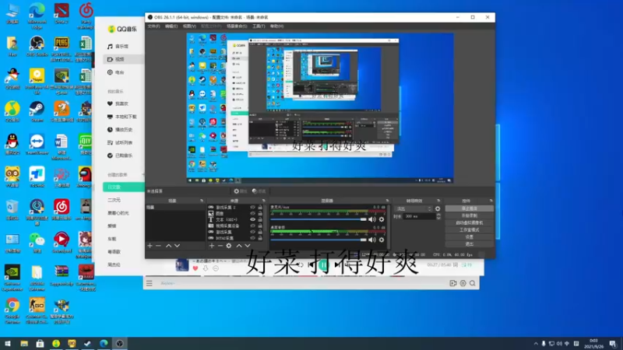The image size is (623, 350).
Task: Pop out the Sources panel with its header float icon
Action: pyautogui.click(x=264, y=201)
